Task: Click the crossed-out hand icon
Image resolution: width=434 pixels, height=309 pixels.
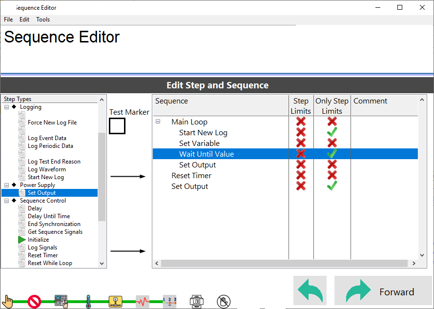Action: (x=223, y=301)
